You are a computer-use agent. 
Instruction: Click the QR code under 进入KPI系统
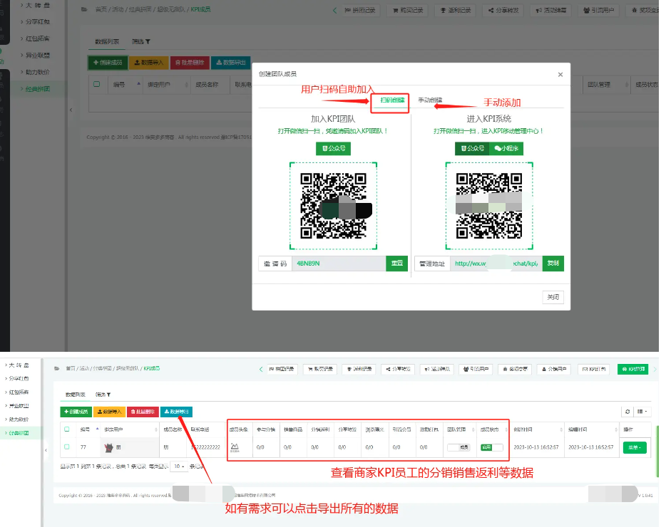point(489,206)
